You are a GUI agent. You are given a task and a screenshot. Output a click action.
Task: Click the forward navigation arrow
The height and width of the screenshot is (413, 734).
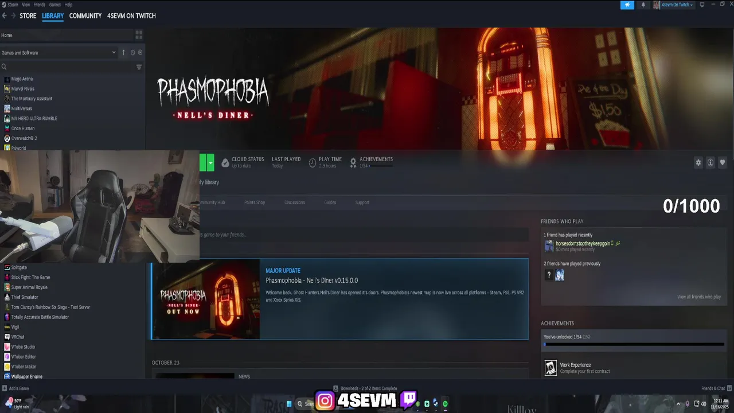point(13,16)
